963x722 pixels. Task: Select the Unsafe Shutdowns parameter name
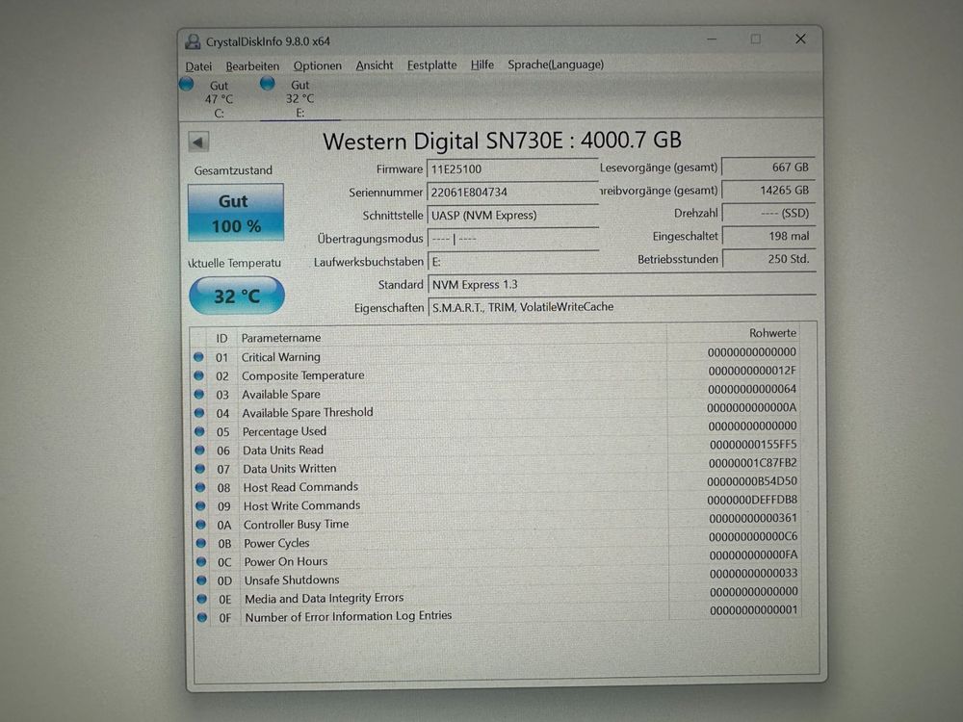point(292,580)
